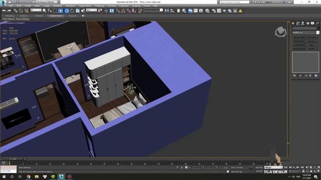This screenshot has width=321, height=180.
Task: Click Add Time Tag
Action: (236, 171)
